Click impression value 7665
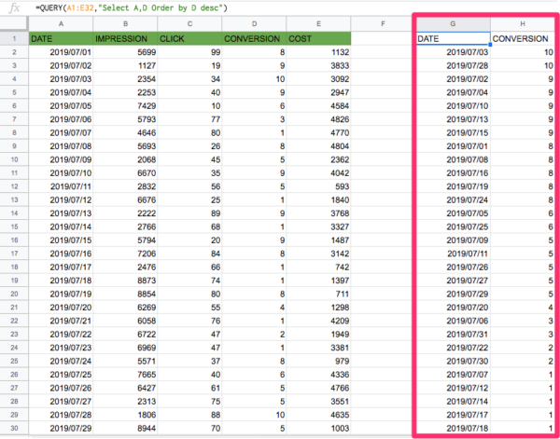The image size is (560, 439). click(x=125, y=375)
